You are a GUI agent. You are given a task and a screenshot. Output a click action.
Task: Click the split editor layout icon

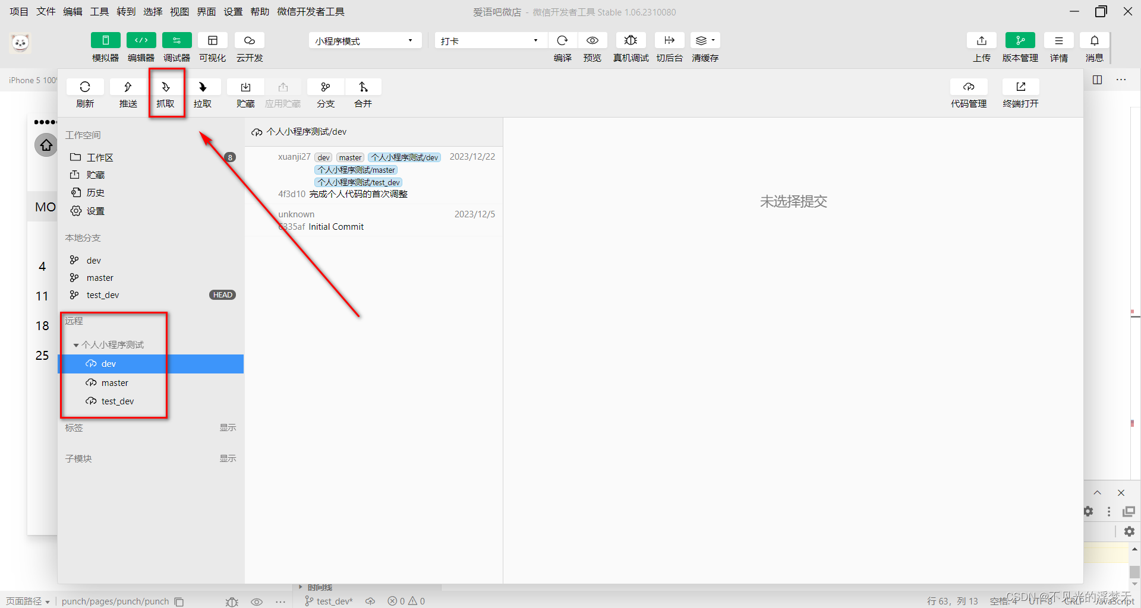click(x=1097, y=80)
